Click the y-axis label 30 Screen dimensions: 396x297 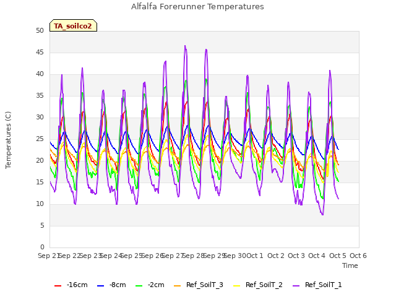pos(40,118)
